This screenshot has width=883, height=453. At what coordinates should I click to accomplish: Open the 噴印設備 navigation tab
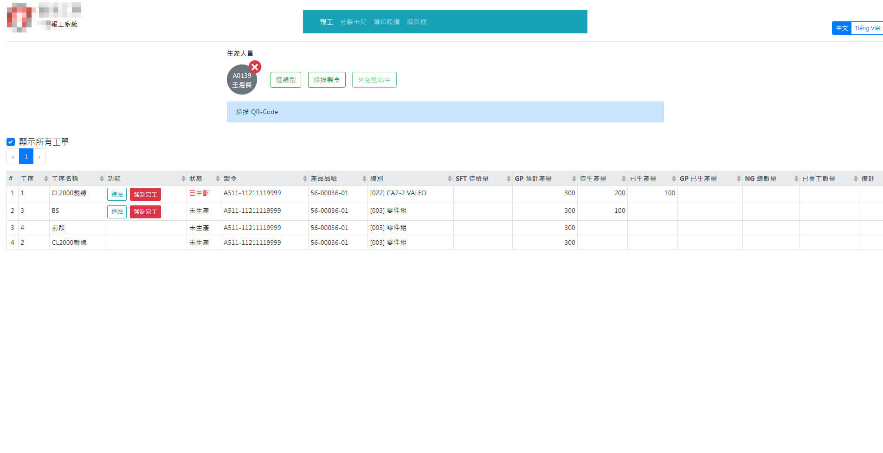coord(387,22)
